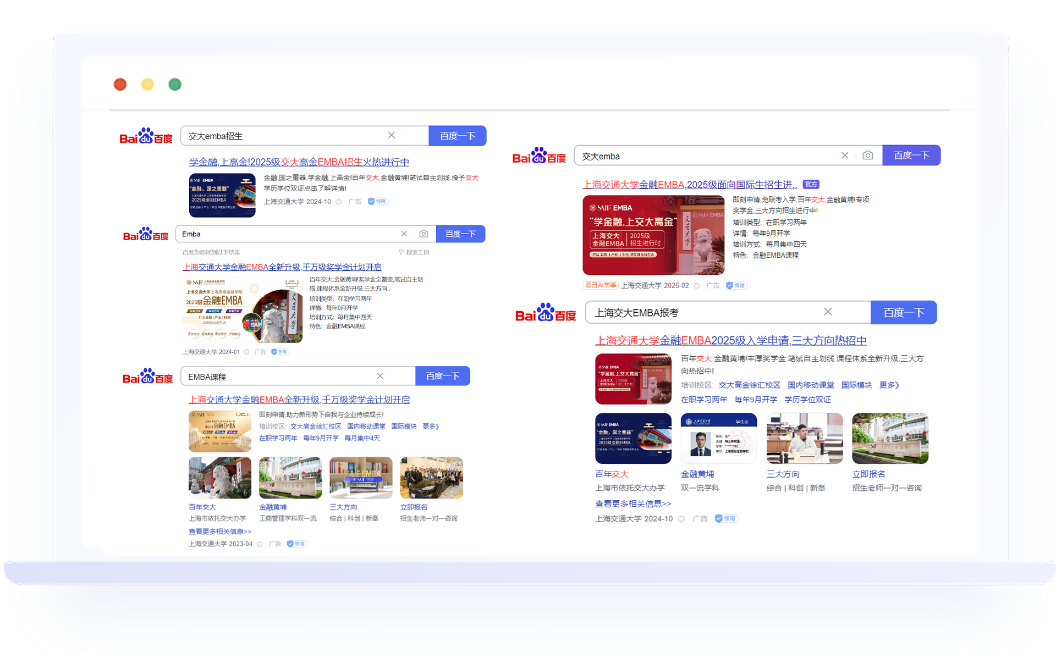This screenshot has height=653, width=1056.
Task: Clear the EMBA课程 search field
Action: 380,376
